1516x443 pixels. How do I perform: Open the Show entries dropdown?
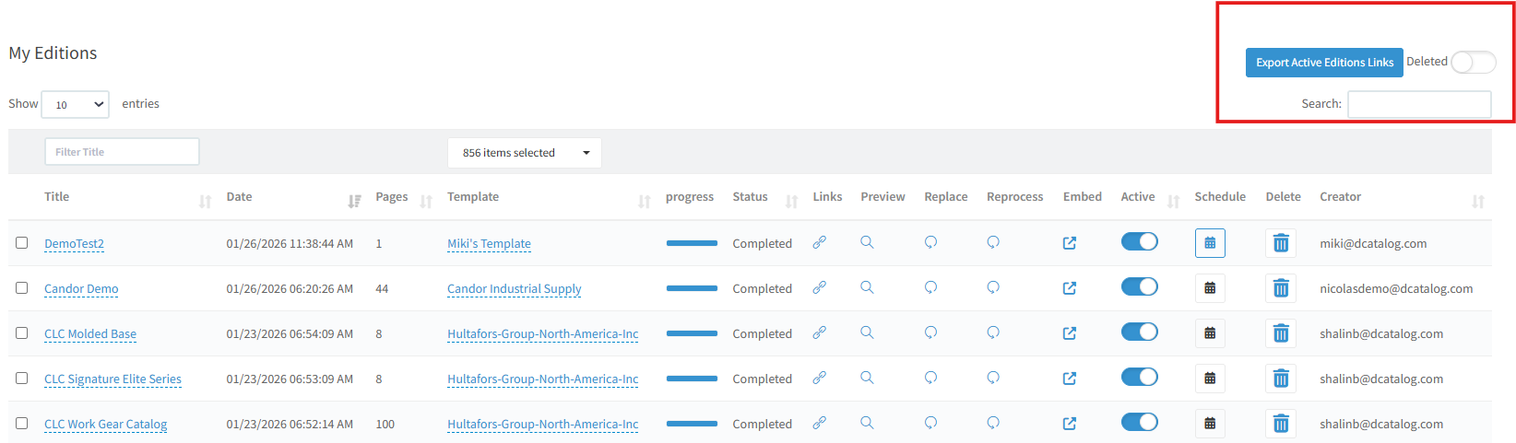coord(75,104)
